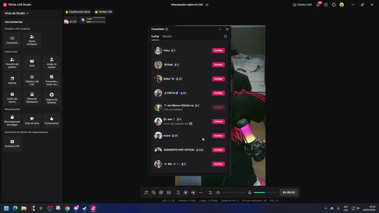Click the replay clip capture icon
379x213 pixels.
pos(193,193)
